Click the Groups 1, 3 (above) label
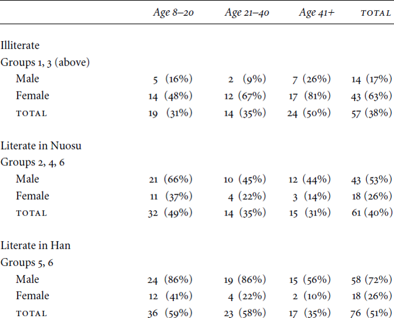The width and height of the screenshot is (394, 318). pos(45,62)
